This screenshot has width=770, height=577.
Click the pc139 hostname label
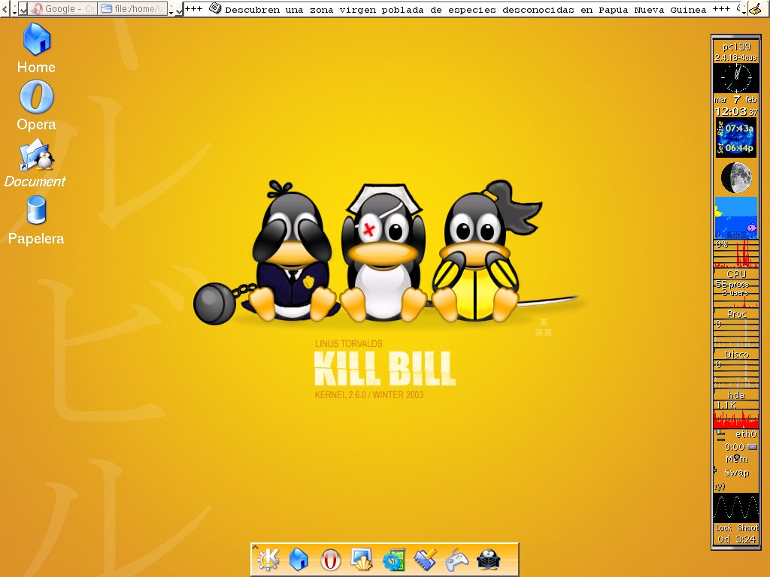736,46
